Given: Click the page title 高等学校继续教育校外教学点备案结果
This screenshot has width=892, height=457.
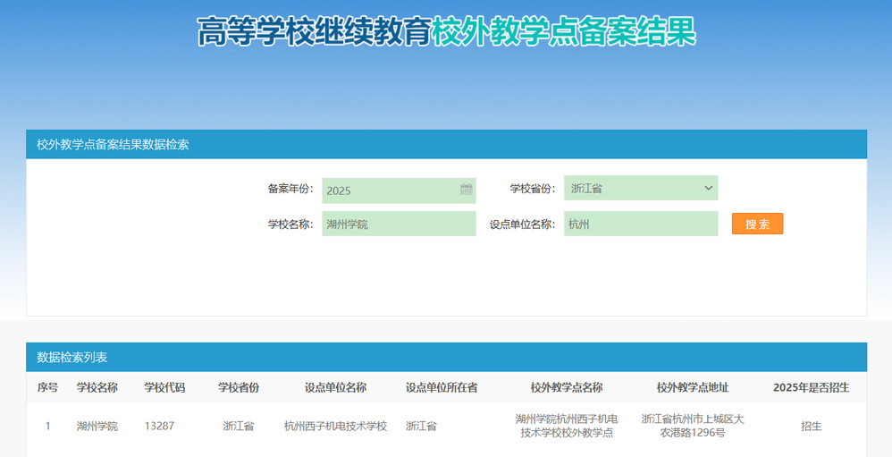Looking at the screenshot, I should (x=446, y=31).
